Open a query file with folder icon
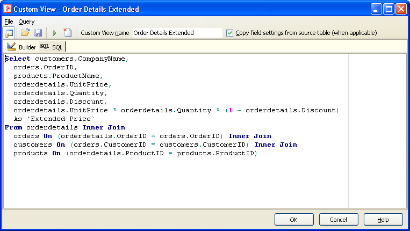 25,33
